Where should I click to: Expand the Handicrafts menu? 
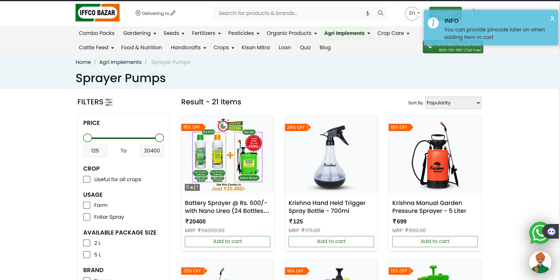(x=188, y=47)
